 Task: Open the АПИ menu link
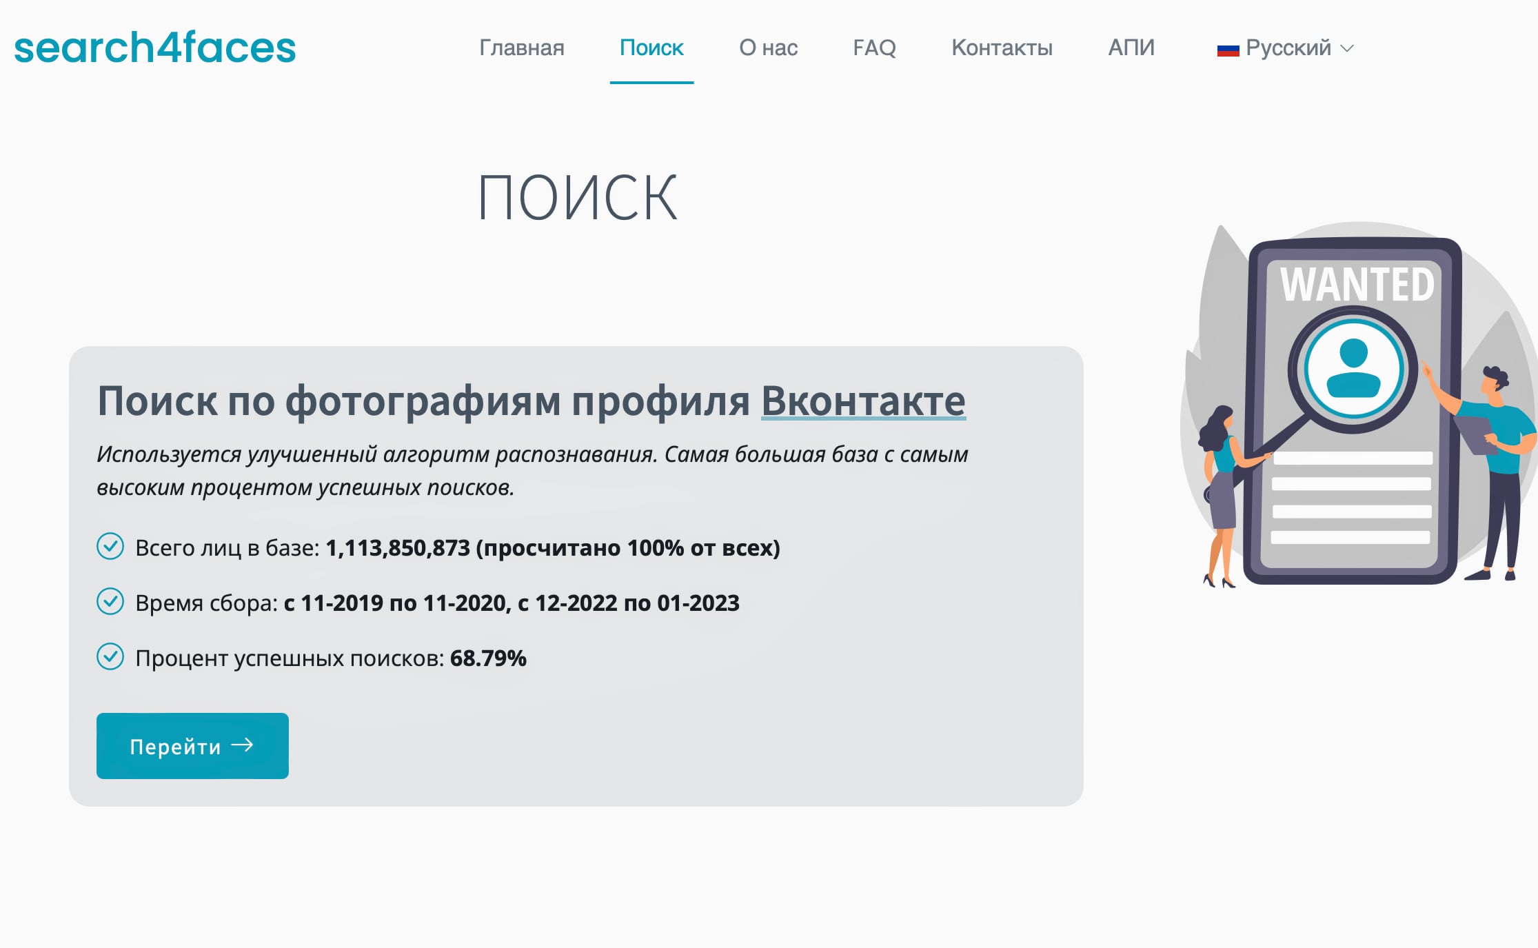coord(1131,48)
